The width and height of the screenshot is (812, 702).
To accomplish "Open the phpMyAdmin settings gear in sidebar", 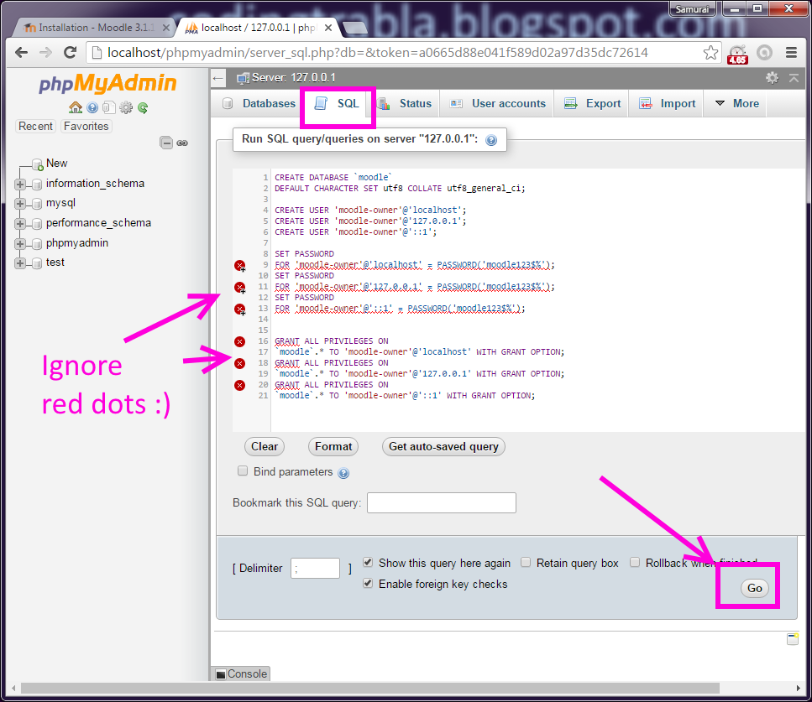I will click(124, 107).
